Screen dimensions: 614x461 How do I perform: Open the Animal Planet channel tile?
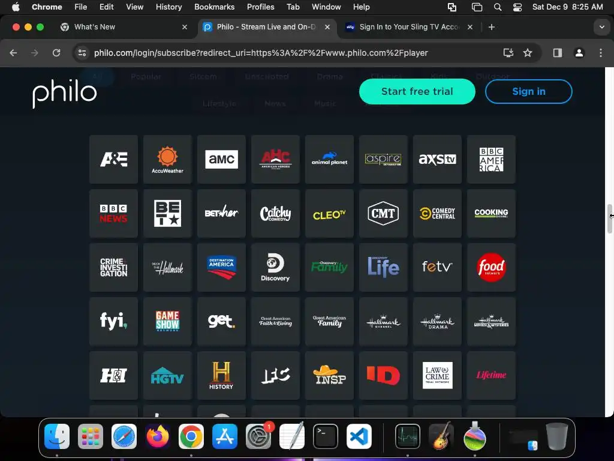[329, 159]
